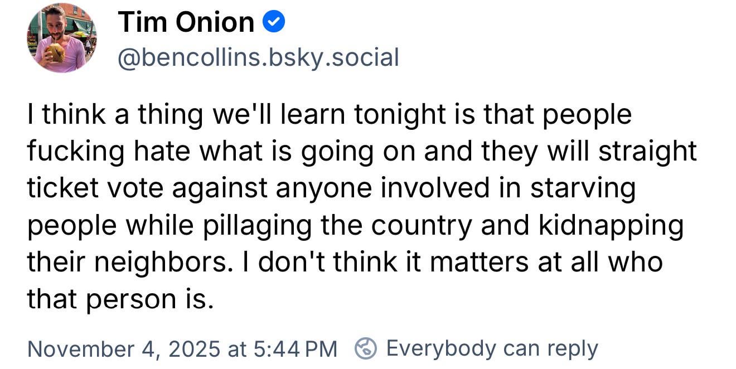Click the word "straight" in the post
This screenshot has height=369, width=736.
tap(647, 152)
